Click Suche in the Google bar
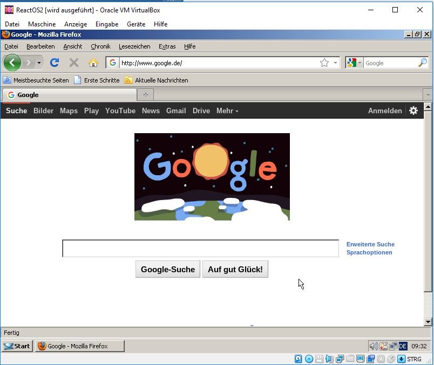The image size is (434, 365). pos(17,111)
